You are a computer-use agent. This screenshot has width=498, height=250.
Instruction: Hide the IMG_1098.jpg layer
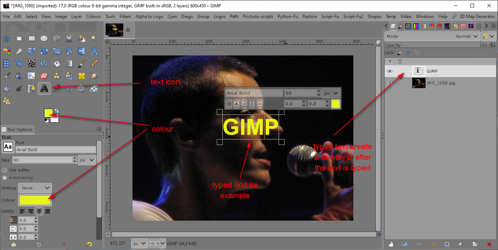[x=390, y=83]
